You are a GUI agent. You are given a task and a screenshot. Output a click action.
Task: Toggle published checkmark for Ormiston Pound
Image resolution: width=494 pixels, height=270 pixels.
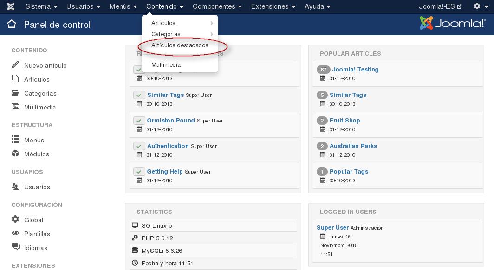pos(139,121)
